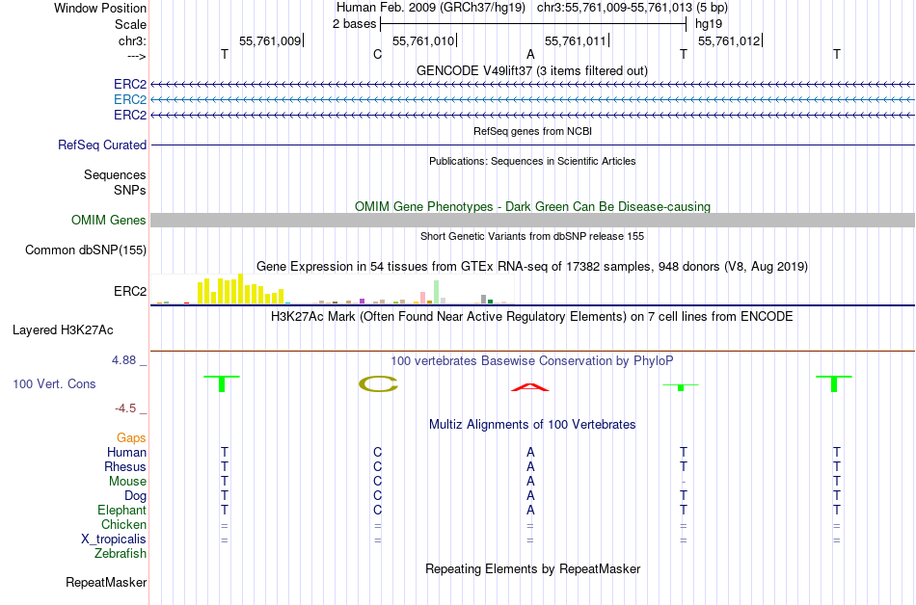The width and height of the screenshot is (916, 605).
Task: Click the RepeatMasker track label
Action: point(106,582)
